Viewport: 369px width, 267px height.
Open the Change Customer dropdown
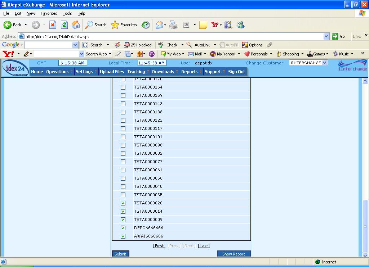coord(324,63)
